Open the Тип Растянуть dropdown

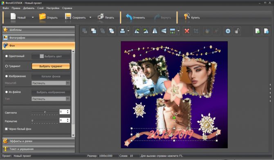click(51, 99)
